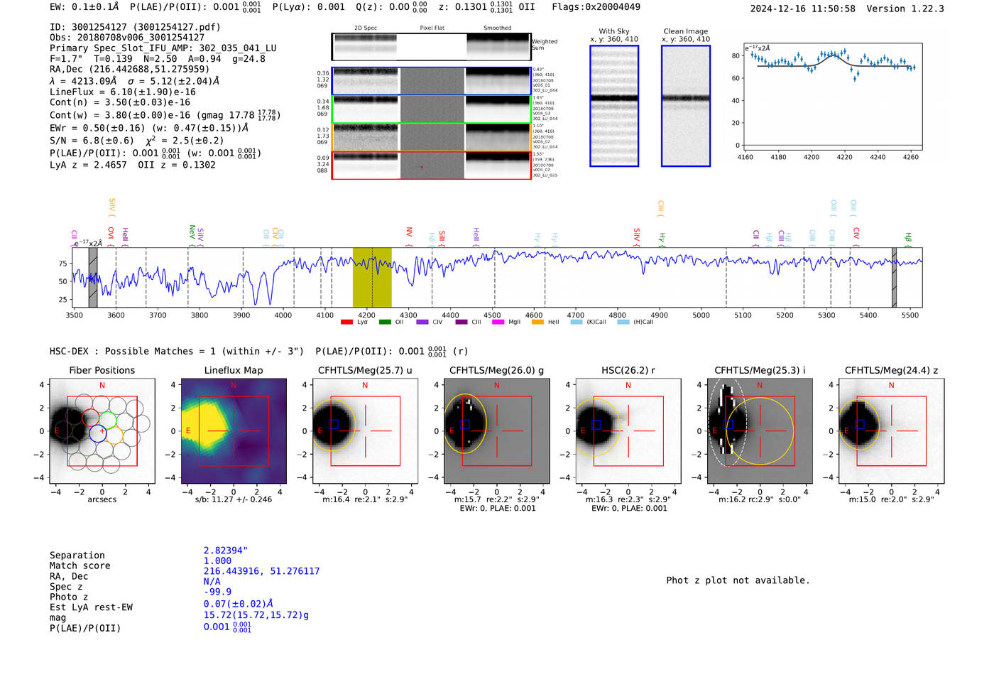Click the Smoothed column header
Image resolution: width=994 pixels, height=677 pixels.
click(x=497, y=28)
